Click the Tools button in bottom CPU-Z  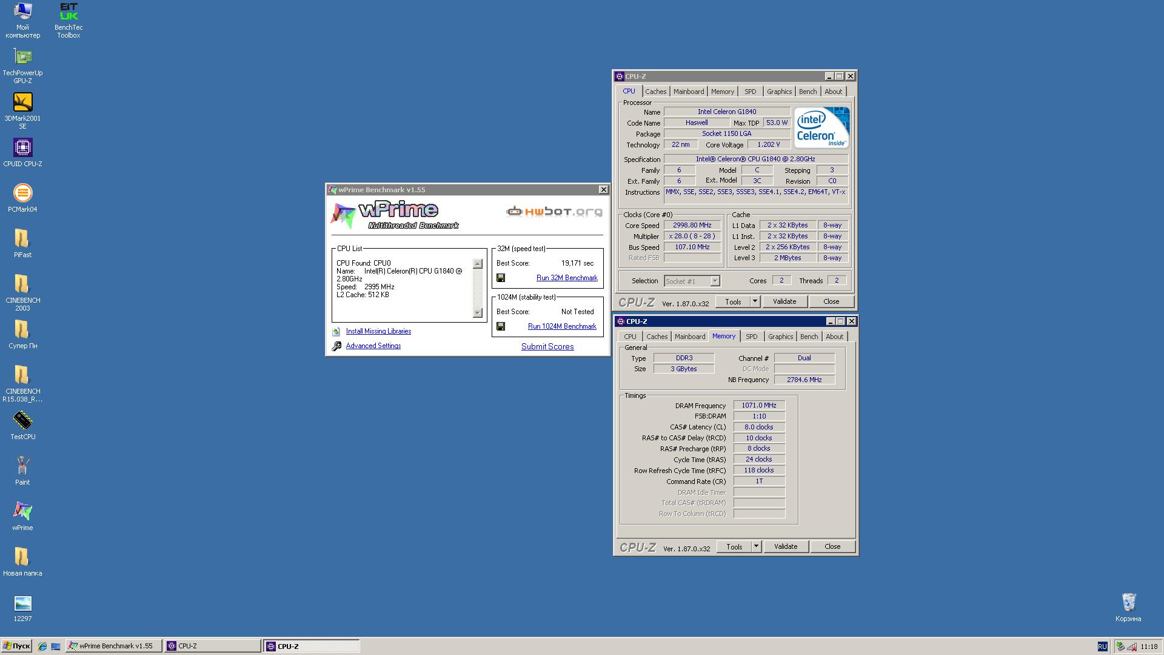(734, 546)
